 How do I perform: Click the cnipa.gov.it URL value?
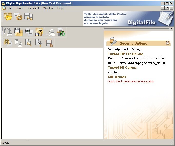pyautogui.click(x=142, y=63)
